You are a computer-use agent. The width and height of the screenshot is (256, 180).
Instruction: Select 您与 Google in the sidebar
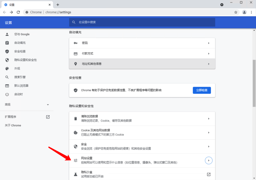[x=22, y=34]
